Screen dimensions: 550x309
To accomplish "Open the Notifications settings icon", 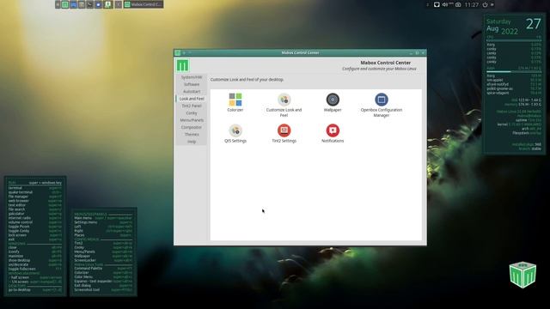I will pos(333,130).
